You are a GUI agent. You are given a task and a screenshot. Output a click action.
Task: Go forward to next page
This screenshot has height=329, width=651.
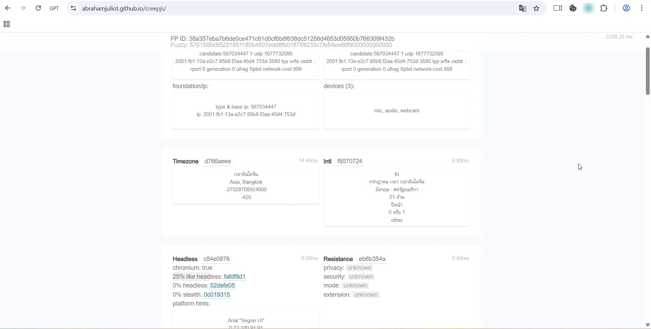23,8
